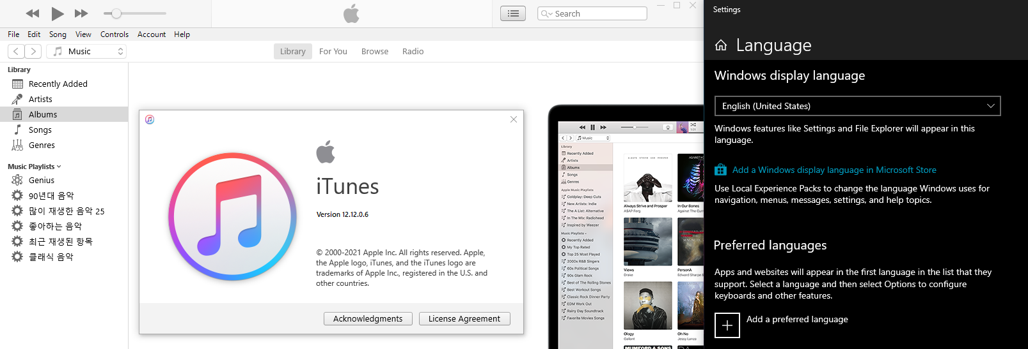The width and height of the screenshot is (1028, 349).
Task: Go to Settings home via house icon
Action: (721, 45)
